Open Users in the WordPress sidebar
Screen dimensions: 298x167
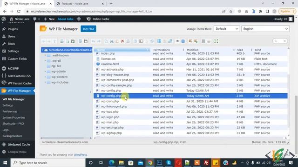coord(11,36)
